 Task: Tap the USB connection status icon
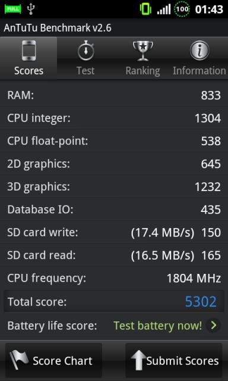click(x=31, y=10)
